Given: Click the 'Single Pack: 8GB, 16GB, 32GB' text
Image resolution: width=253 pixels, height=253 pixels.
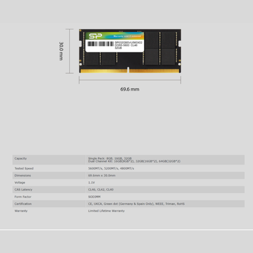Looking at the screenshot, I should 110,158.
